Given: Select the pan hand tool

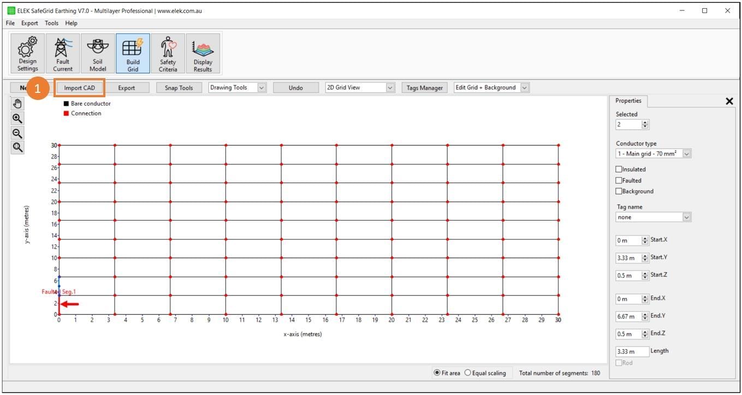Looking at the screenshot, I should [x=17, y=103].
